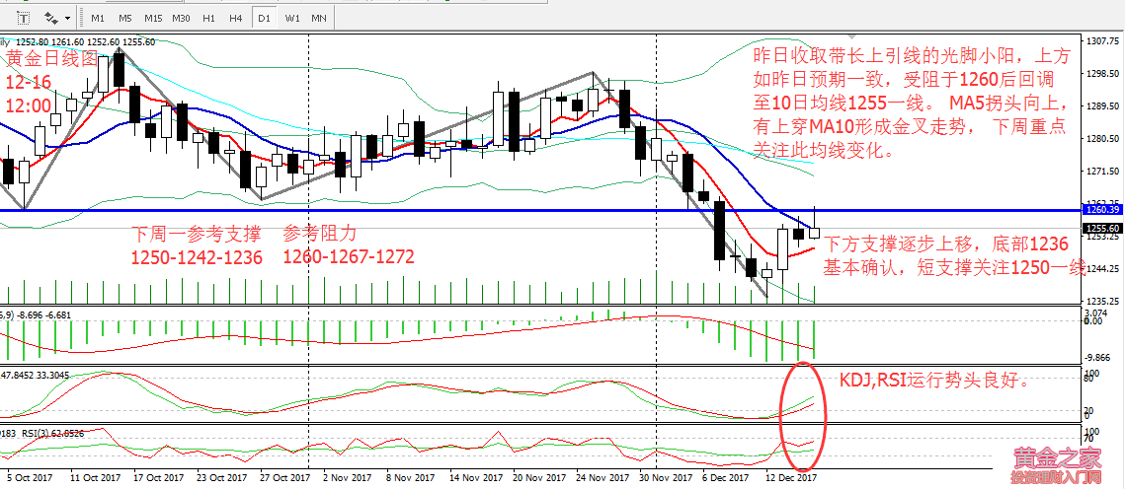Viewport: 1125px width, 489px height.
Task: Switch chart to M5 timeframe
Action: (x=124, y=18)
